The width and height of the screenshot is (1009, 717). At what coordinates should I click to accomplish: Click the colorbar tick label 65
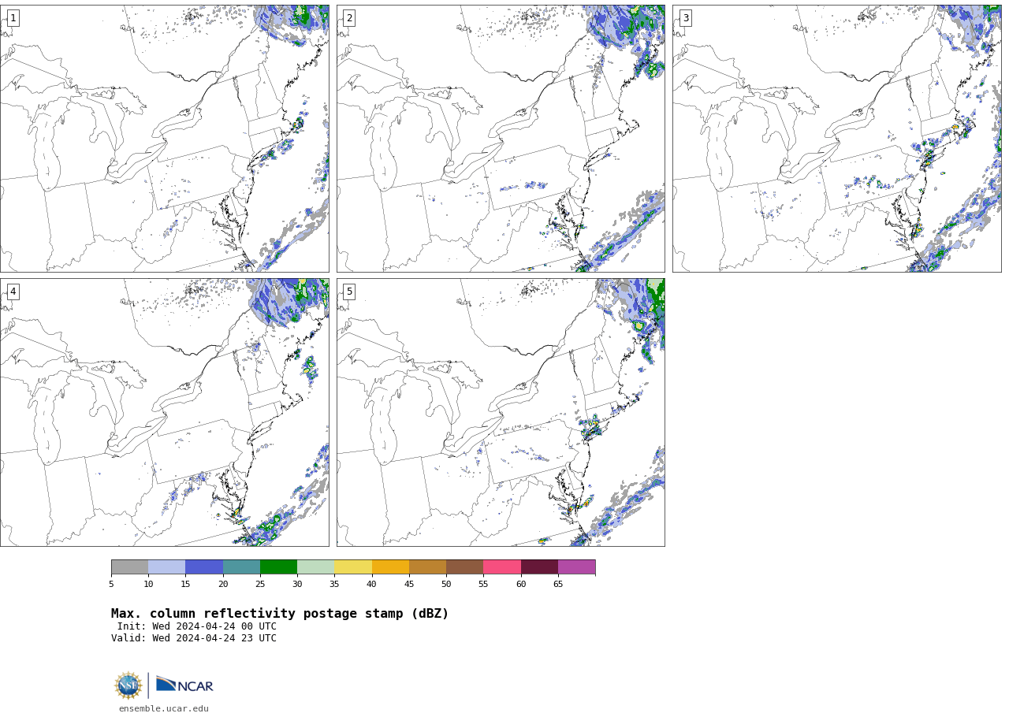(x=558, y=585)
